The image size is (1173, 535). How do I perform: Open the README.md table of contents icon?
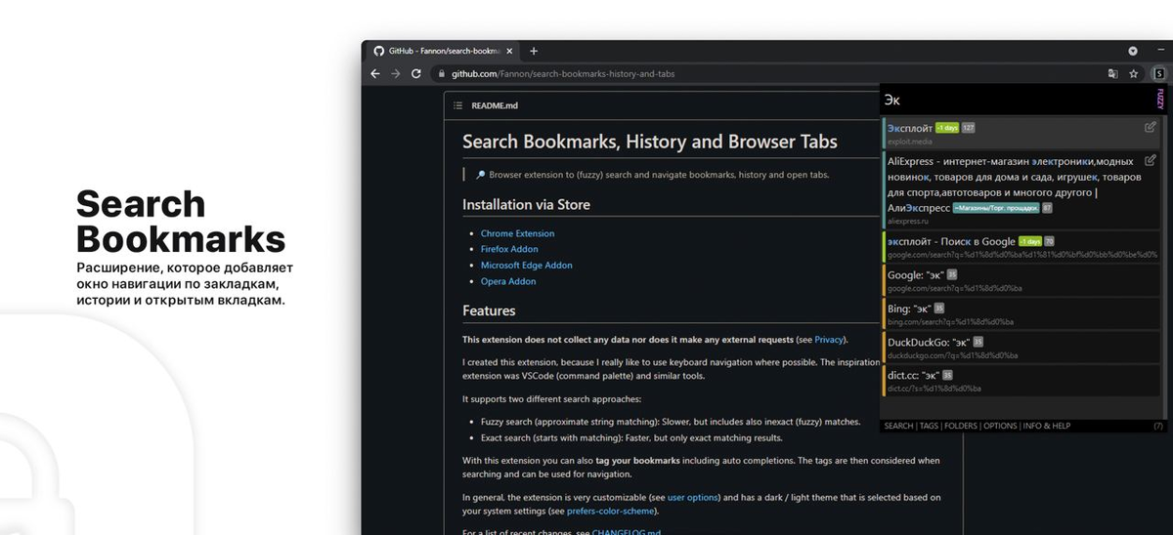(x=457, y=105)
